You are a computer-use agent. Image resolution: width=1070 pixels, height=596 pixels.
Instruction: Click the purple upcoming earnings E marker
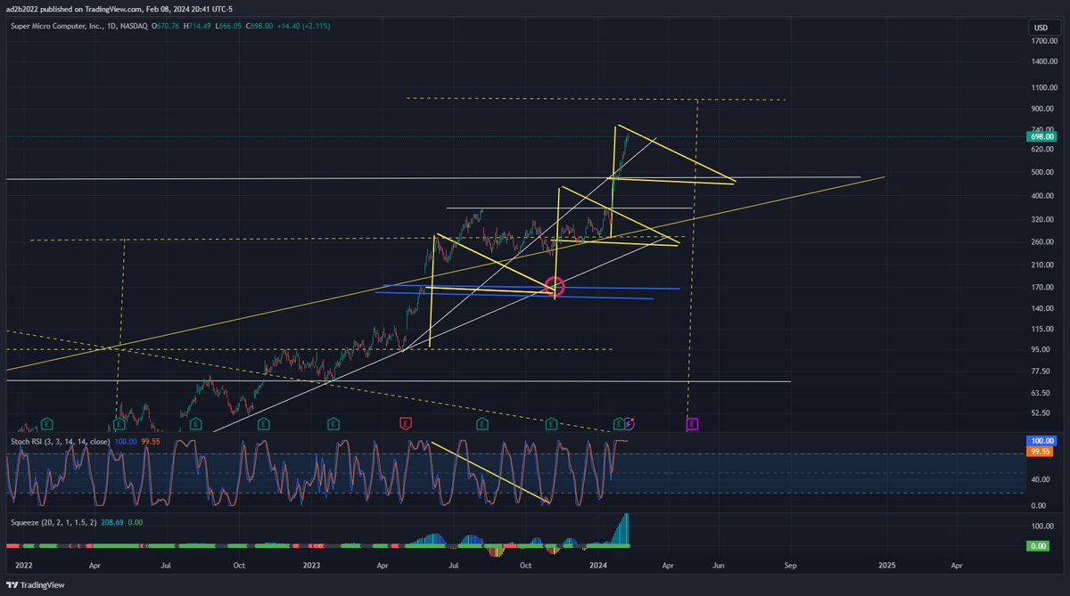[692, 423]
